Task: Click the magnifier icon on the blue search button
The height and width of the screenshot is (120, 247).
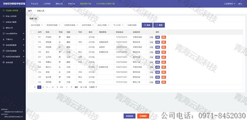Action: 145,25
